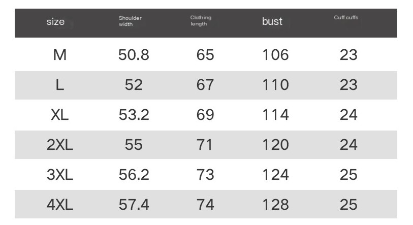The width and height of the screenshot is (413, 225).
Task: Click bust value 120
Action: (x=275, y=145)
